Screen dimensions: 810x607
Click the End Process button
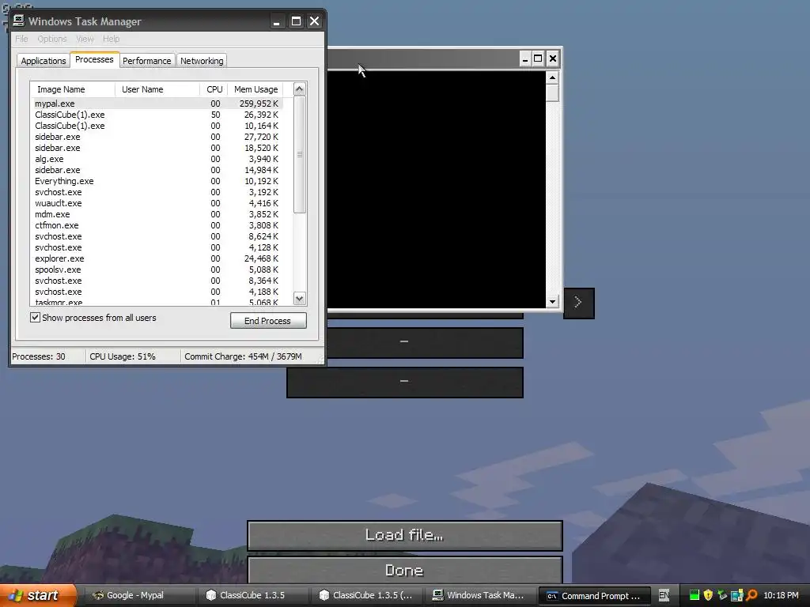[x=268, y=321]
